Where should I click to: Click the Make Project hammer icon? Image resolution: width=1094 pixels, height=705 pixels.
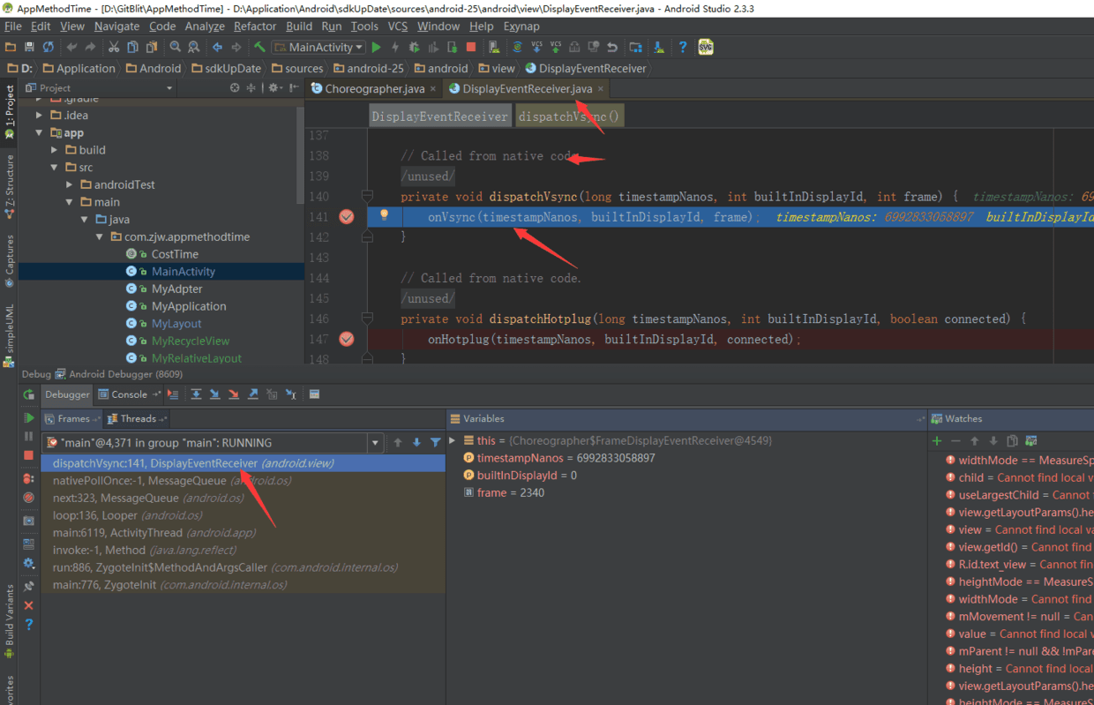tap(259, 47)
